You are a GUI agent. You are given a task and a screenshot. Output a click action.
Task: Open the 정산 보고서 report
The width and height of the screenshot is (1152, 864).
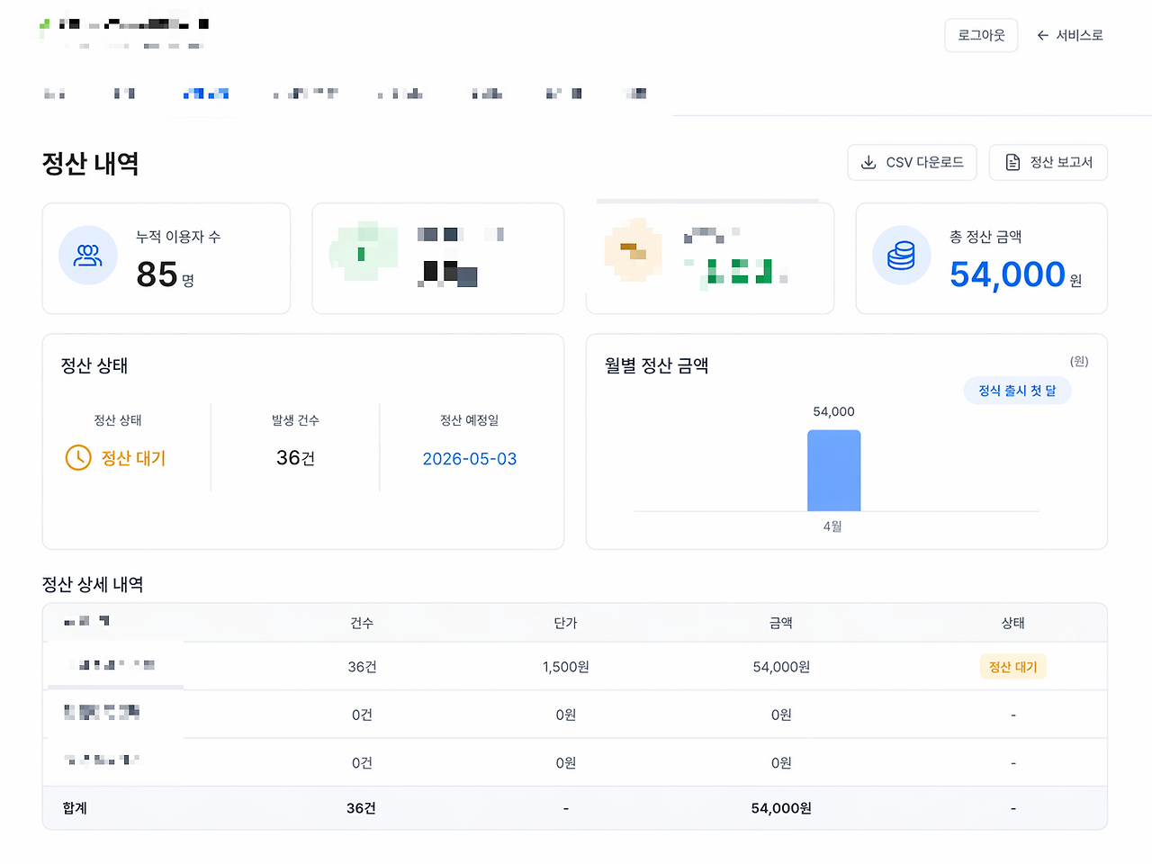pyautogui.click(x=1048, y=162)
